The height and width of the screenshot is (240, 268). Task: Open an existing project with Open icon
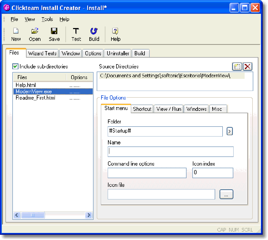pyautogui.click(x=35, y=35)
